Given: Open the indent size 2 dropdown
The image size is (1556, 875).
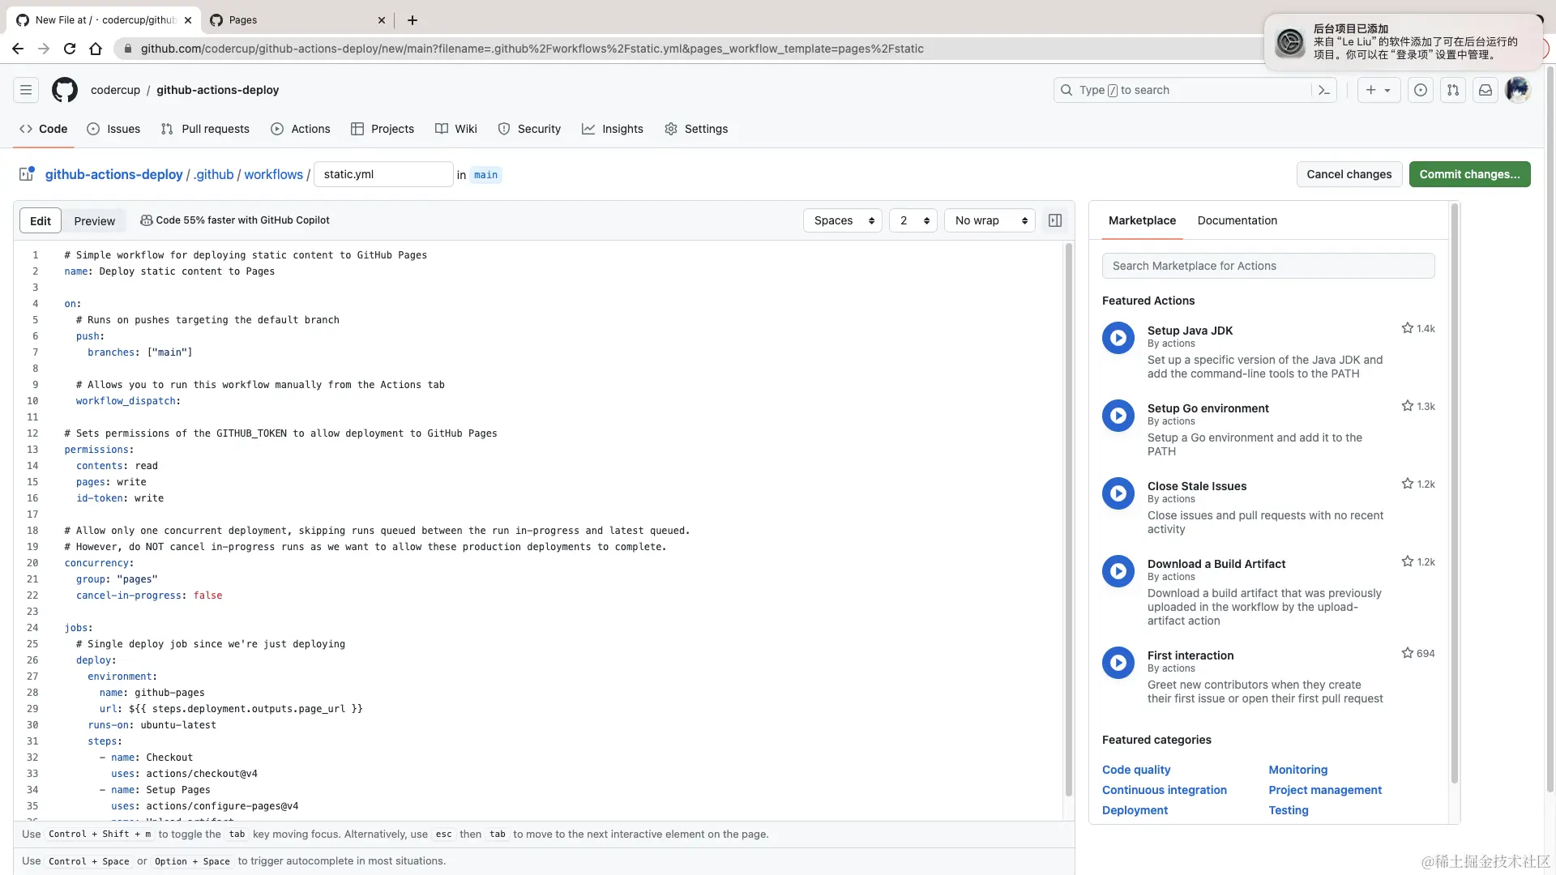Looking at the screenshot, I should coord(913,220).
